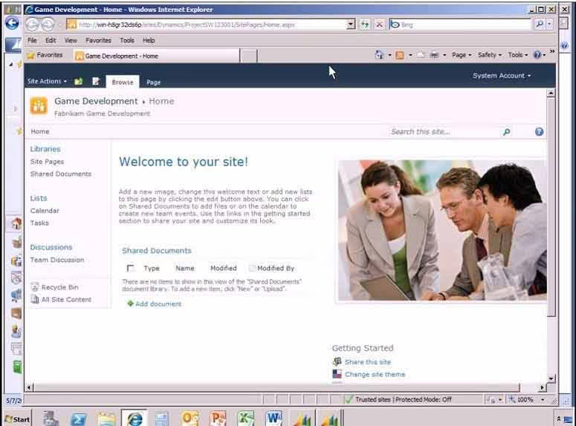576x426 pixels.
Task: Click the Navigate Up folder icon
Action: click(x=79, y=81)
